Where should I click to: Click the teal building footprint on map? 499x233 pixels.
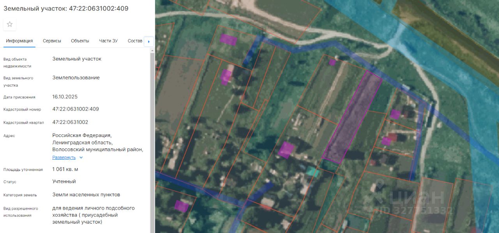312,171
